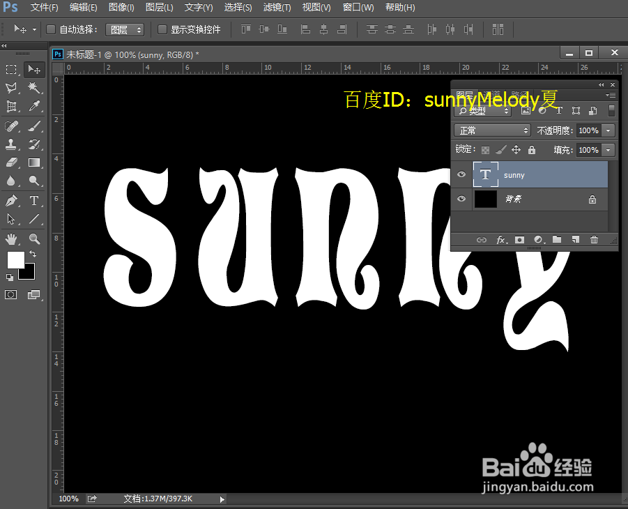The height and width of the screenshot is (509, 628).
Task: Select the Zoom tool
Action: 34,239
